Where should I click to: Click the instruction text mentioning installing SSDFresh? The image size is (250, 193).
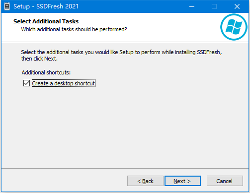point(121,52)
